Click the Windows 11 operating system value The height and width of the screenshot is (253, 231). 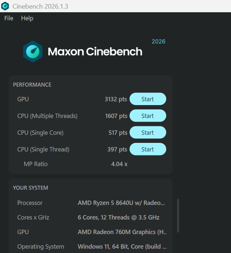pos(122,247)
